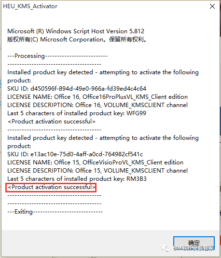Click the second 'Installed product key detected' line
Image resolution: width=221 pixels, height=258 pixels.
point(103,138)
